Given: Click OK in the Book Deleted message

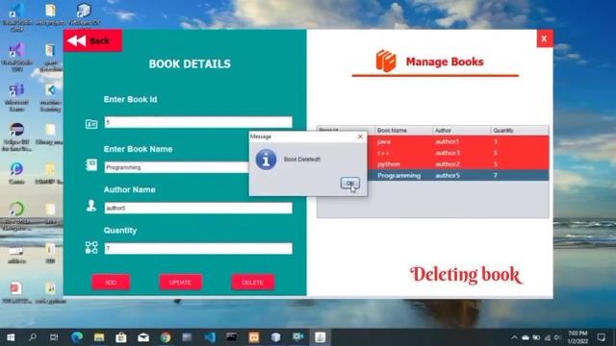Looking at the screenshot, I should pyautogui.click(x=349, y=184).
